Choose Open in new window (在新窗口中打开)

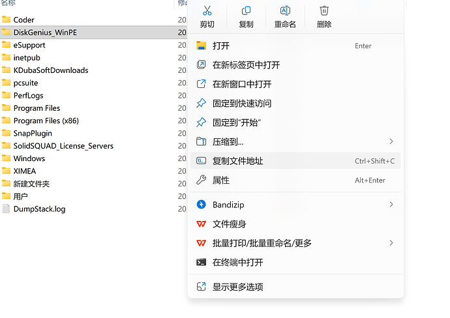[295, 84]
